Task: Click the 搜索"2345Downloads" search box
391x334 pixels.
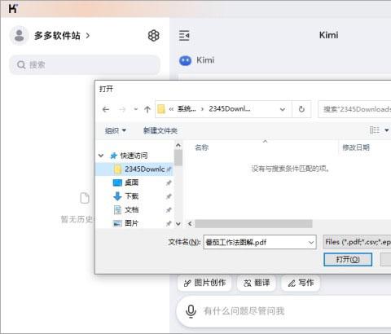Action: tap(354, 109)
